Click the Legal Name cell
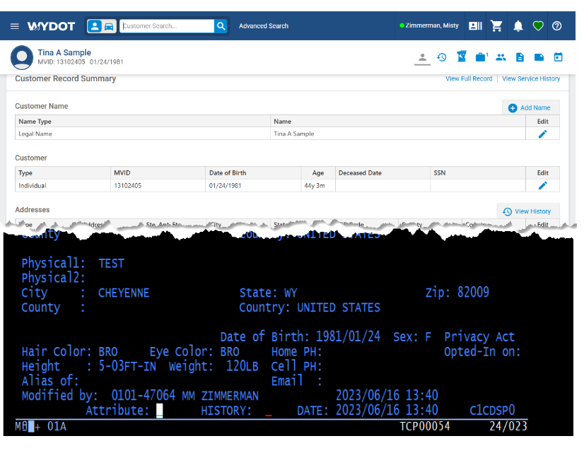 click(143, 134)
